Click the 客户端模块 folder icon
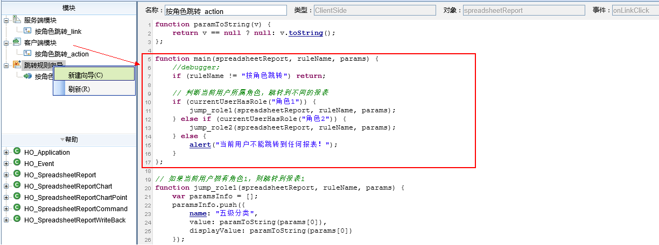Viewport: 659px width, 245px height. pos(16,42)
